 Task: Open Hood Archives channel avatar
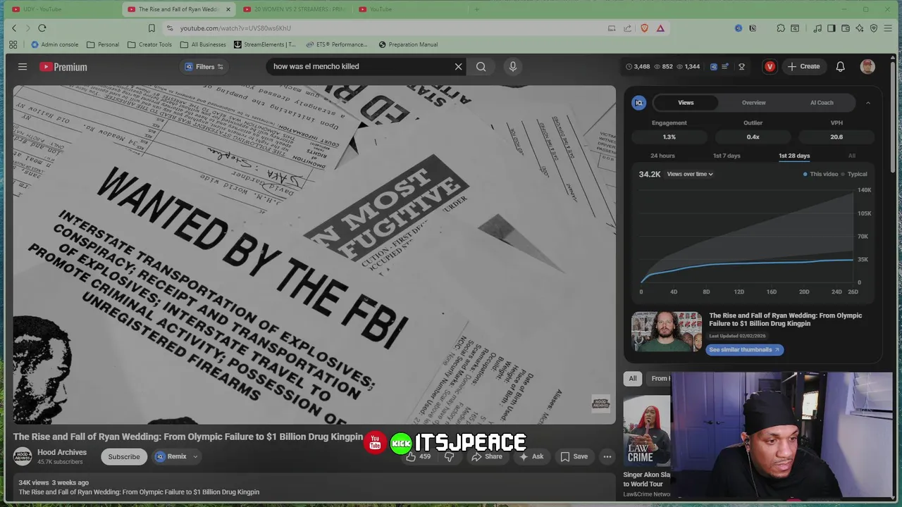click(23, 456)
